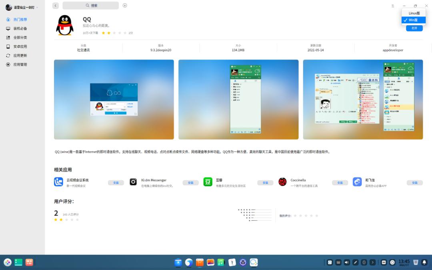The height and width of the screenshot is (270, 432).
Task: Open the music player icon in the dock
Action: pos(221,262)
